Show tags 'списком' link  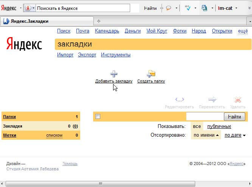click(54, 136)
